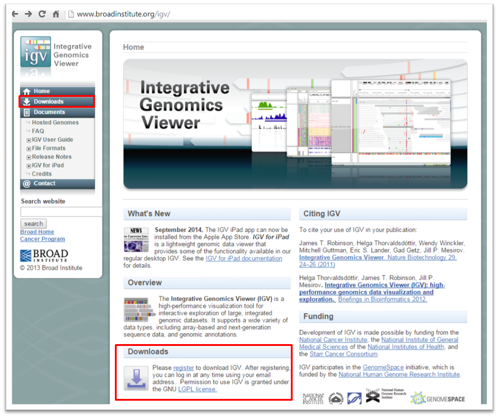Click the Search website text field

[x=61, y=212]
